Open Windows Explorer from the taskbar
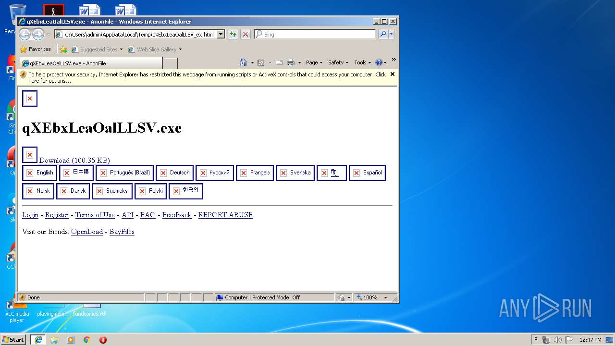 (x=54, y=339)
